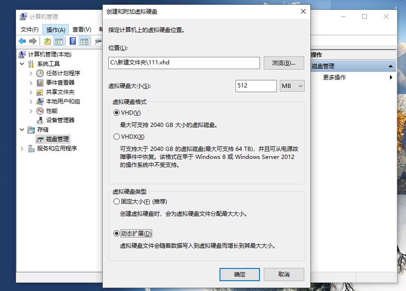Click the Forward arrow toolbar icon
The width and height of the screenshot is (406, 291).
(33, 41)
